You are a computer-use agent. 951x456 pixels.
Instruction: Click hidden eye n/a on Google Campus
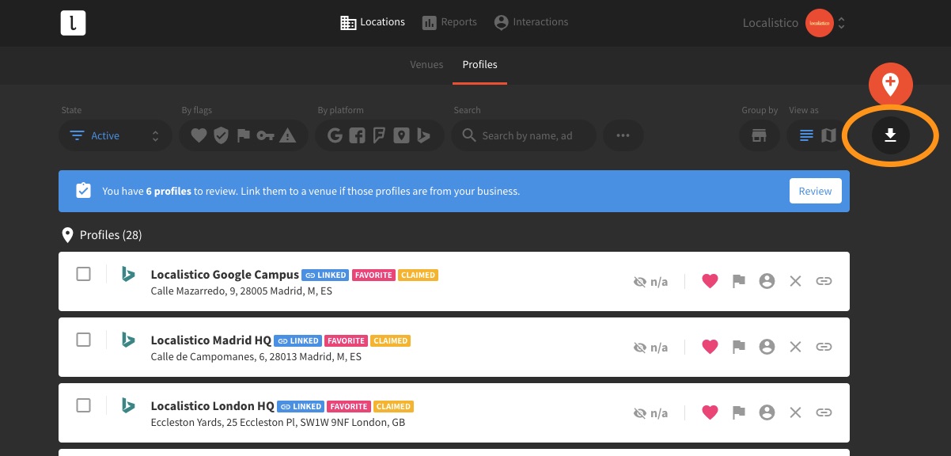651,281
